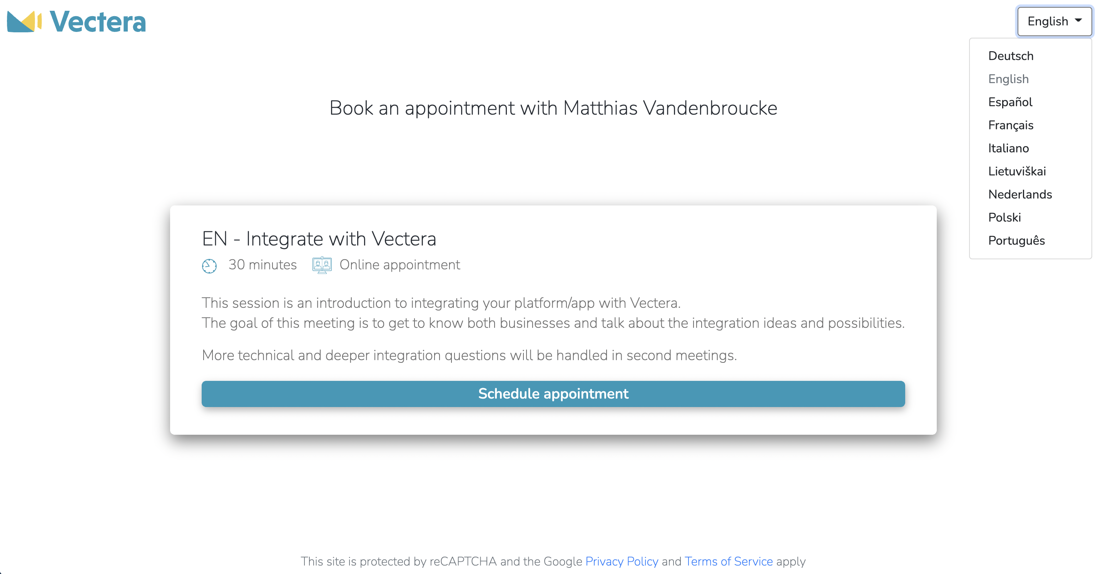The width and height of the screenshot is (1103, 574).
Task: Open the Google Privacy Policy link
Action: pos(622,561)
